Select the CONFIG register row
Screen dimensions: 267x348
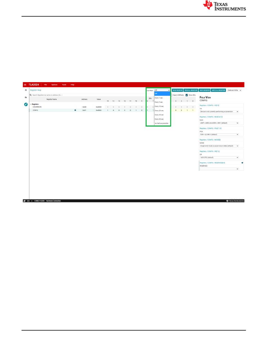coord(112,110)
